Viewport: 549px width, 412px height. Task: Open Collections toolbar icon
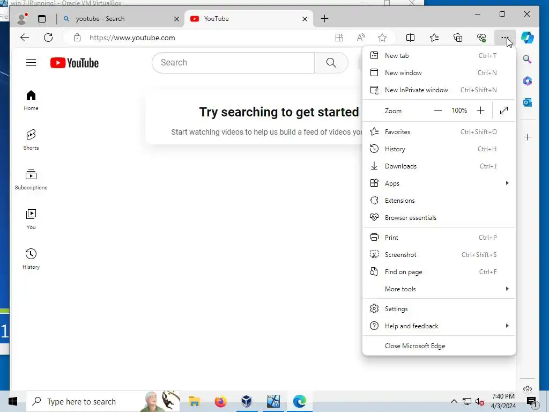pyautogui.click(x=458, y=38)
